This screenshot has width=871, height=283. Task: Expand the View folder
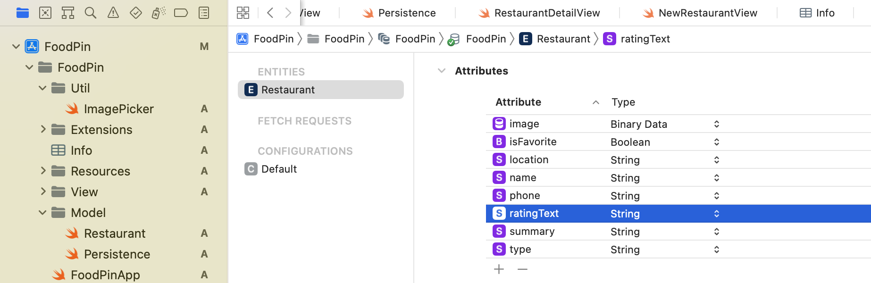[43, 191]
